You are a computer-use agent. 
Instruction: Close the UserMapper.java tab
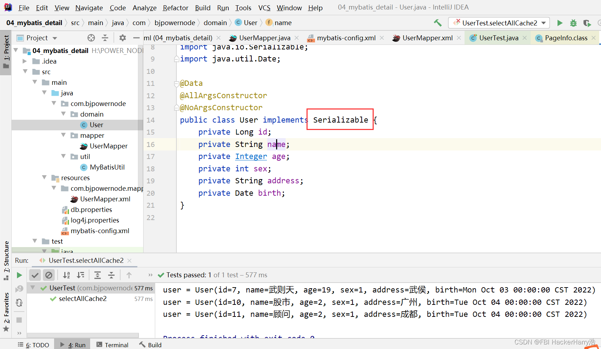(x=297, y=38)
